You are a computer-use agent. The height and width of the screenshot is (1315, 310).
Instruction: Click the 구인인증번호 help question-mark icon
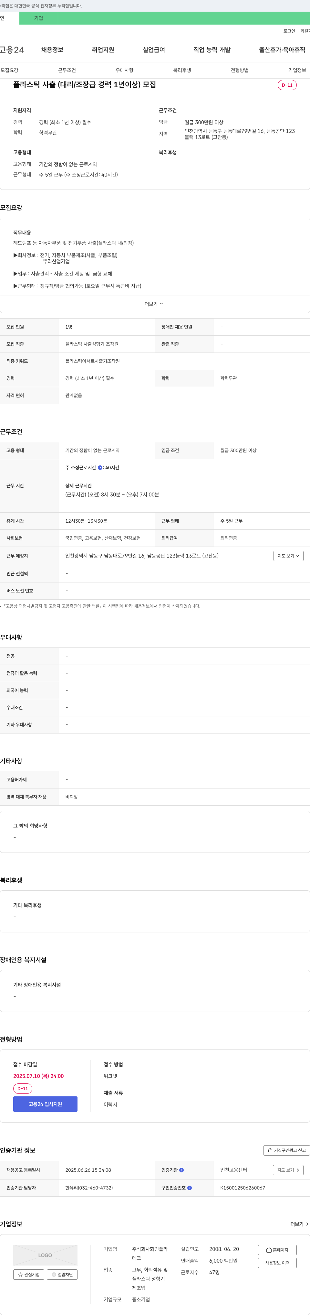(x=190, y=1188)
